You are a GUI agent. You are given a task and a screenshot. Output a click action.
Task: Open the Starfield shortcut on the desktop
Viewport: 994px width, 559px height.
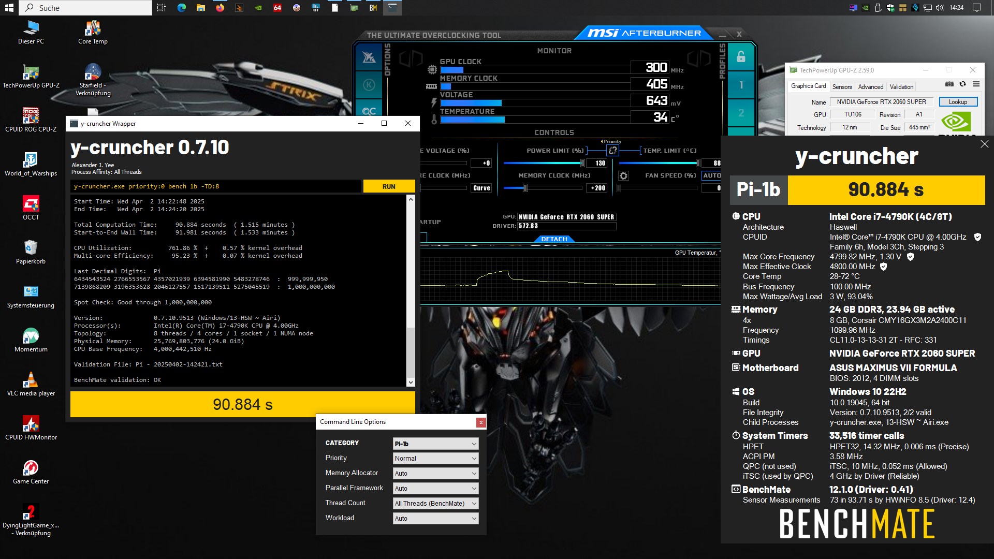[93, 79]
